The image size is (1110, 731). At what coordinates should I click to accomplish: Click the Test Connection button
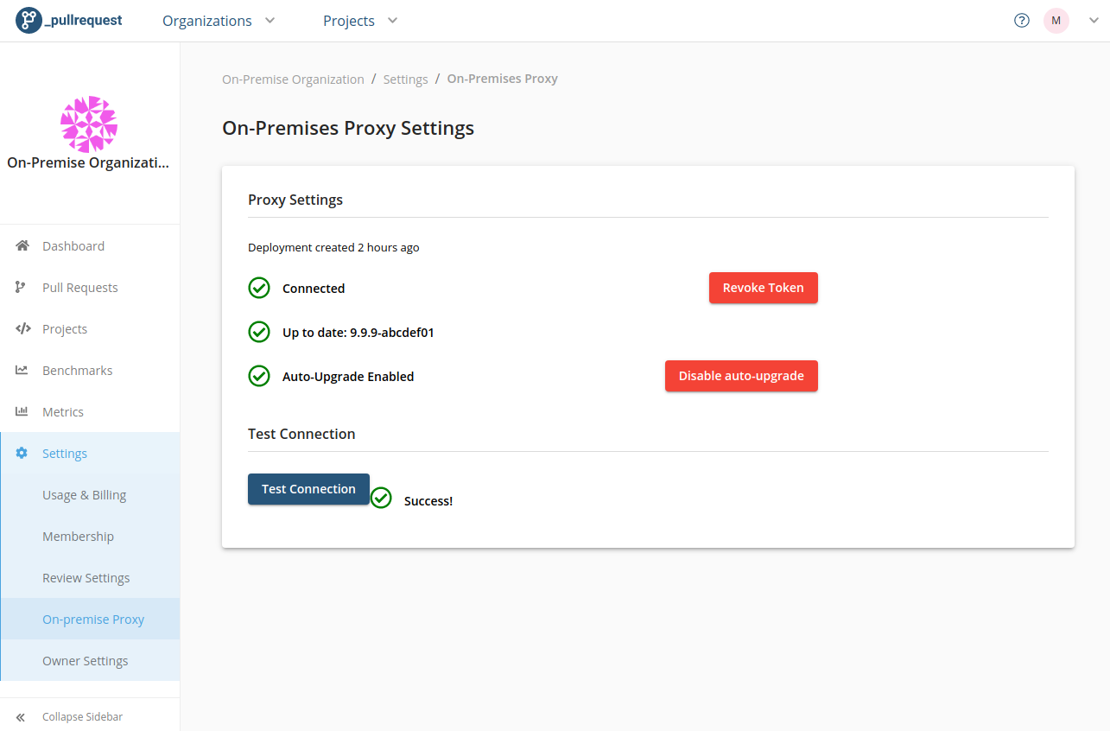308,489
